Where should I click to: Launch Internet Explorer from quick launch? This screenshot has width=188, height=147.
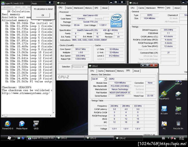click(23, 138)
